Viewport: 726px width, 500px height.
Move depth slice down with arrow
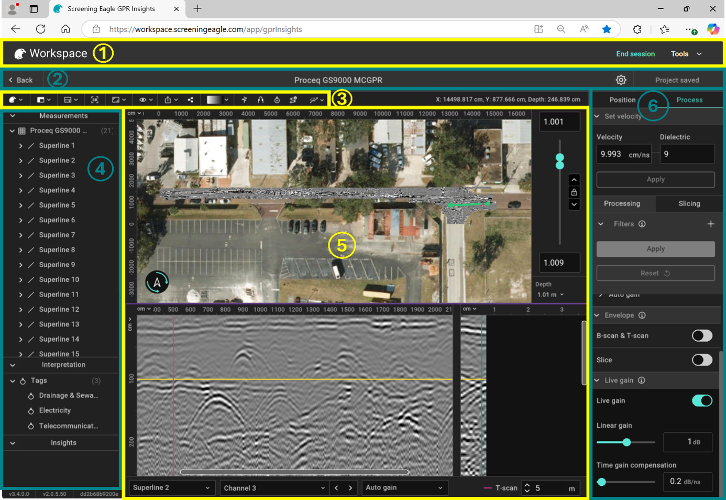pyautogui.click(x=574, y=204)
